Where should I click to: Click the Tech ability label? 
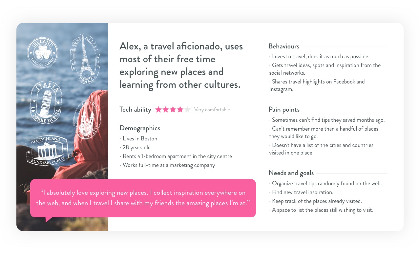tap(135, 110)
